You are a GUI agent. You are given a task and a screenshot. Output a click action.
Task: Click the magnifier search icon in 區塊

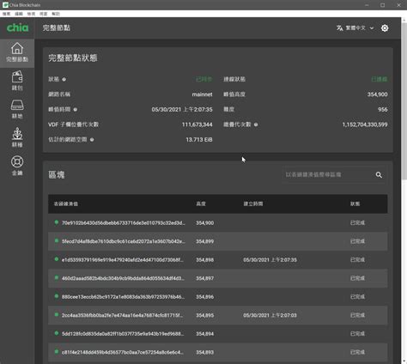tap(379, 175)
